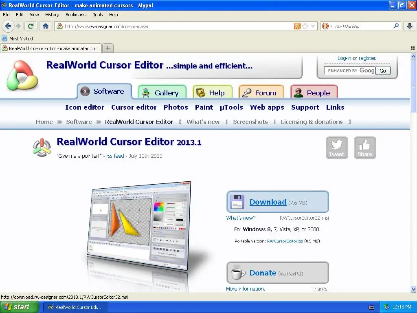The height and width of the screenshot is (313, 417).
Task: Open Licensing & donations link
Action: [312, 121]
